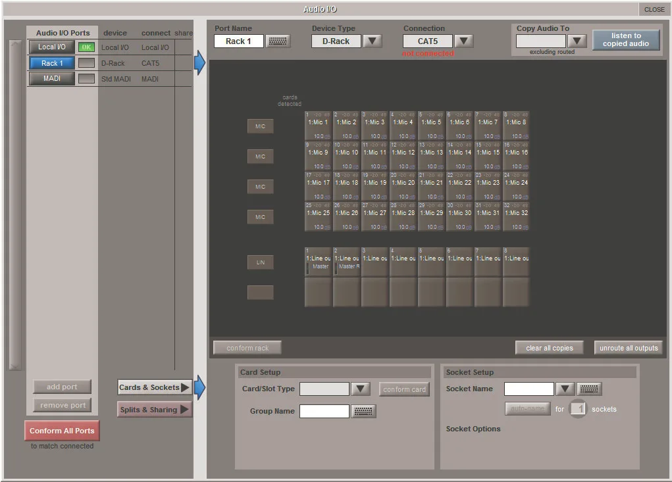The image size is (672, 482).
Task: Toggle the Local I/O OK status indicator
Action: click(x=87, y=47)
